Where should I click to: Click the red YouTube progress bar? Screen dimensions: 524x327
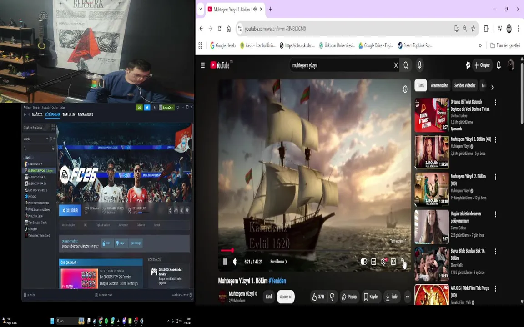click(x=227, y=250)
